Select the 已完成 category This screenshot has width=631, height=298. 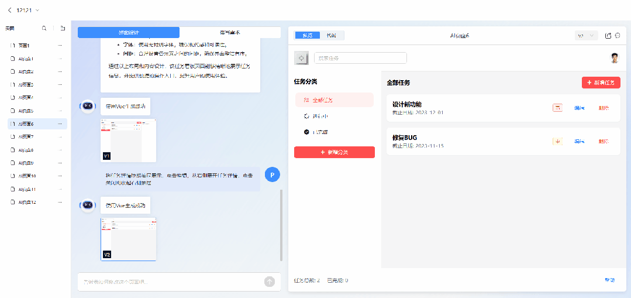(x=335, y=132)
